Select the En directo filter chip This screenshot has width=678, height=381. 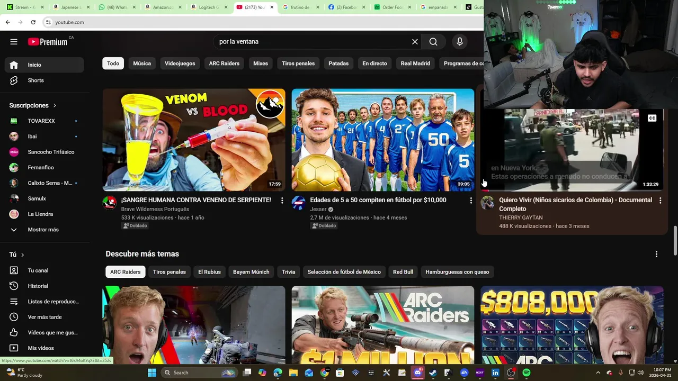pyautogui.click(x=374, y=63)
